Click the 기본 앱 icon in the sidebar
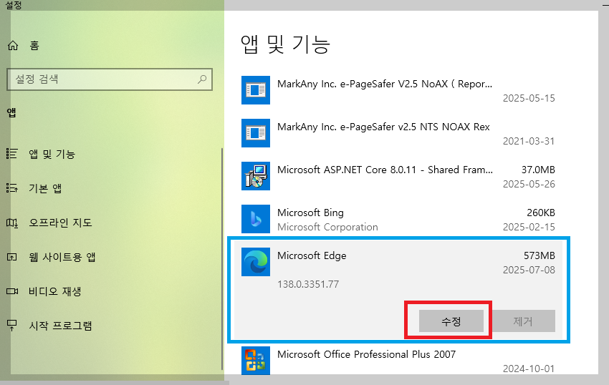The width and height of the screenshot is (609, 385). 12,189
